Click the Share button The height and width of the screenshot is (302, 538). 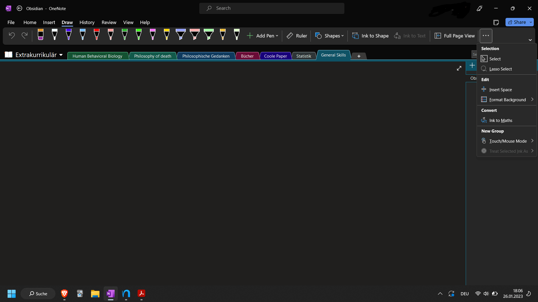coord(517,22)
